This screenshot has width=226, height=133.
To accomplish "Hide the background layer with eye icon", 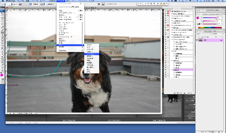I will click(x=197, y=40).
